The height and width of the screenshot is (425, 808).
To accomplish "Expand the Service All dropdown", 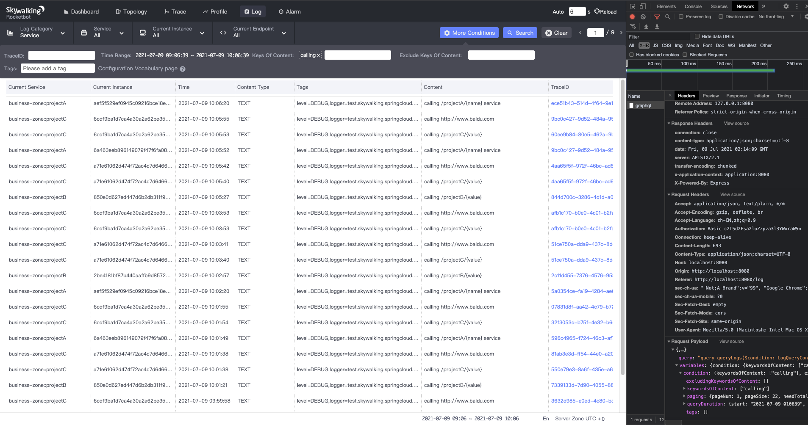I will (122, 33).
